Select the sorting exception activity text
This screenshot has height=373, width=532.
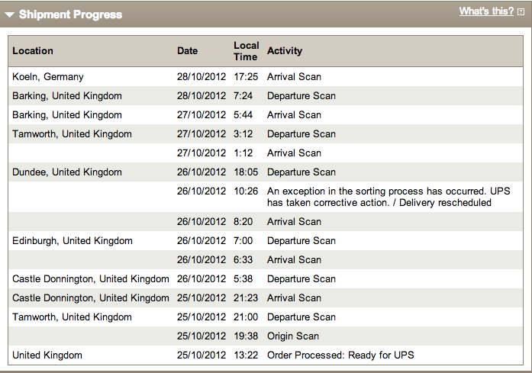click(x=389, y=197)
